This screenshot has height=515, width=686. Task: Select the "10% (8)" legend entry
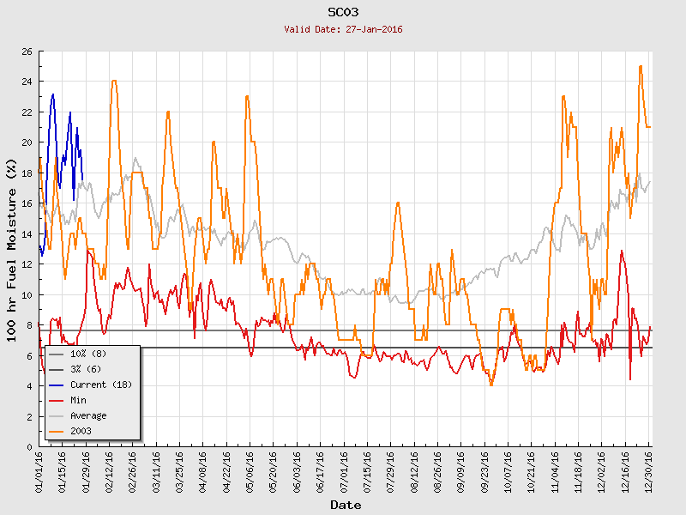coord(87,354)
